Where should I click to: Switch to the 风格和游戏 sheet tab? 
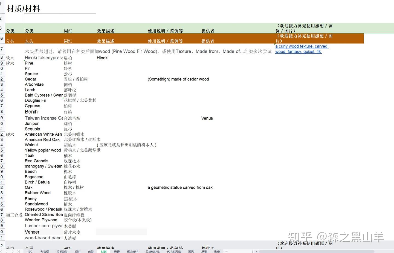point(152,251)
